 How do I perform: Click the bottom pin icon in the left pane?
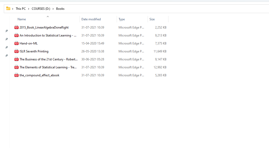7,56
